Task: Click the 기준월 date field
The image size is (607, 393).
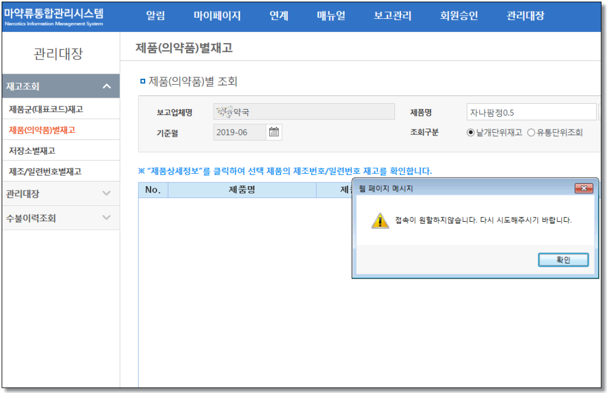Action: pos(239,132)
